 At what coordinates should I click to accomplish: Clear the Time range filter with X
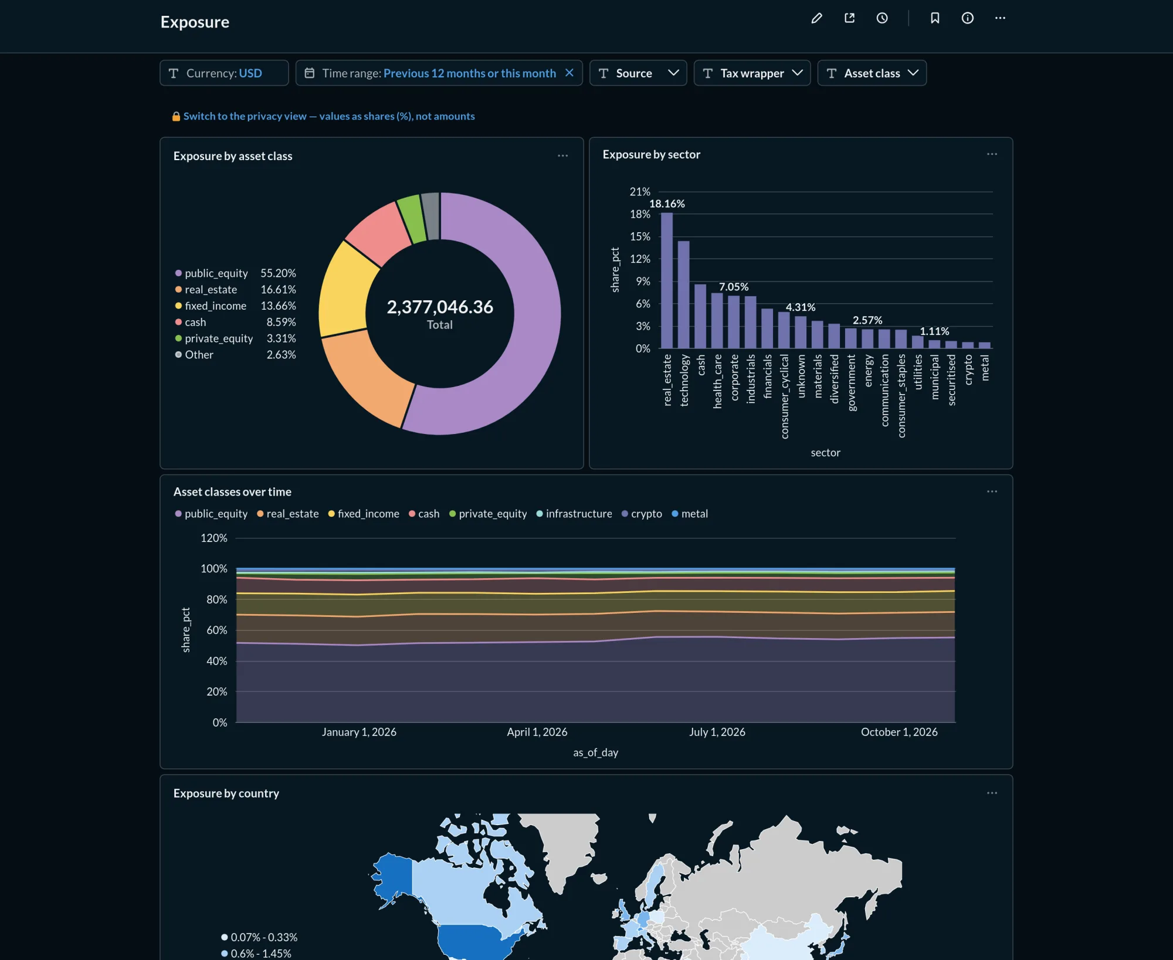(x=569, y=73)
